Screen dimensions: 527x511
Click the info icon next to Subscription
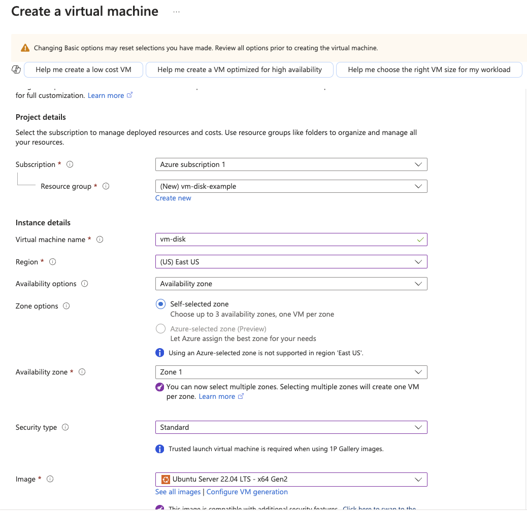coord(70,164)
